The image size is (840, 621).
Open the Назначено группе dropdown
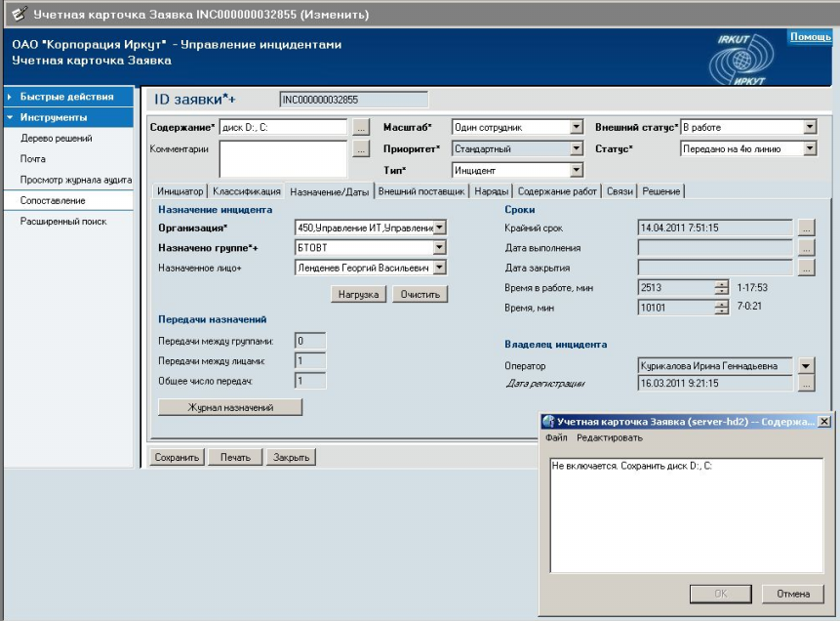click(439, 247)
